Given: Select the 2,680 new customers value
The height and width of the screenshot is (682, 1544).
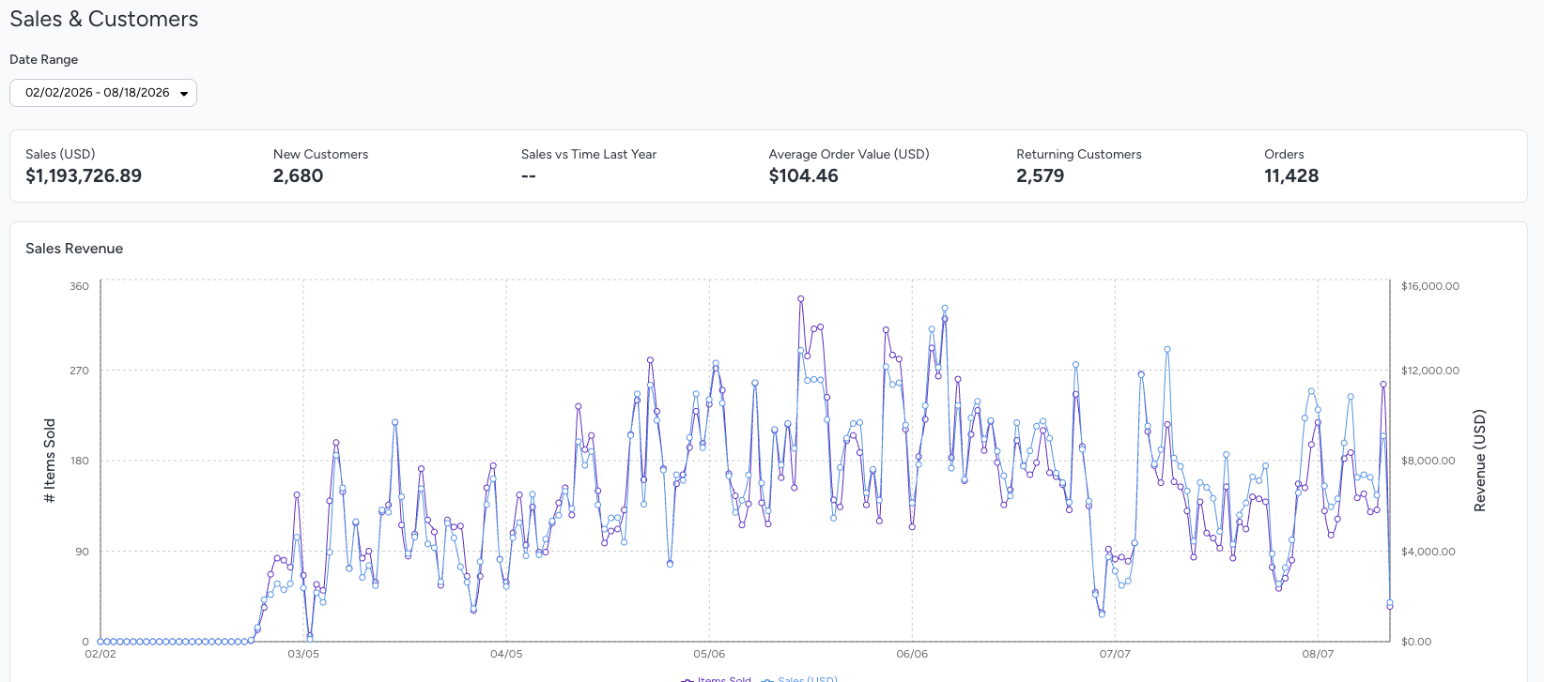Looking at the screenshot, I should click(298, 175).
